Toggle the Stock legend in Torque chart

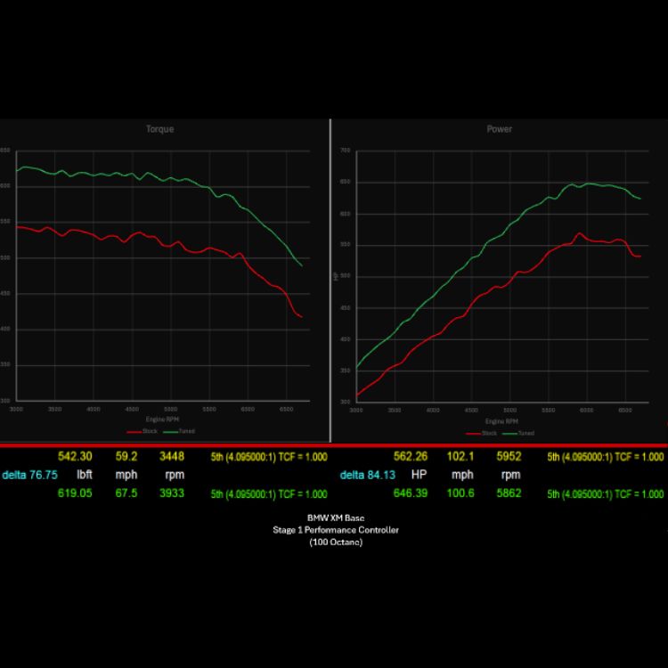coord(145,431)
